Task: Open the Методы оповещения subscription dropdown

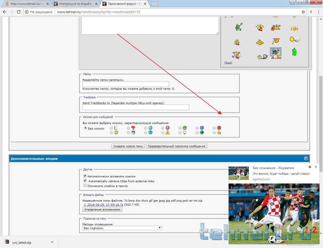Action: tap(122, 228)
